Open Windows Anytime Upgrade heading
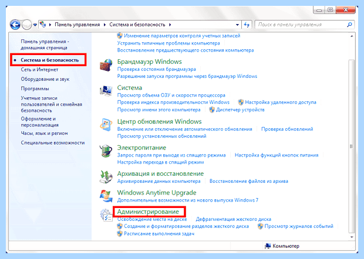The image size is (364, 259). 157,193
